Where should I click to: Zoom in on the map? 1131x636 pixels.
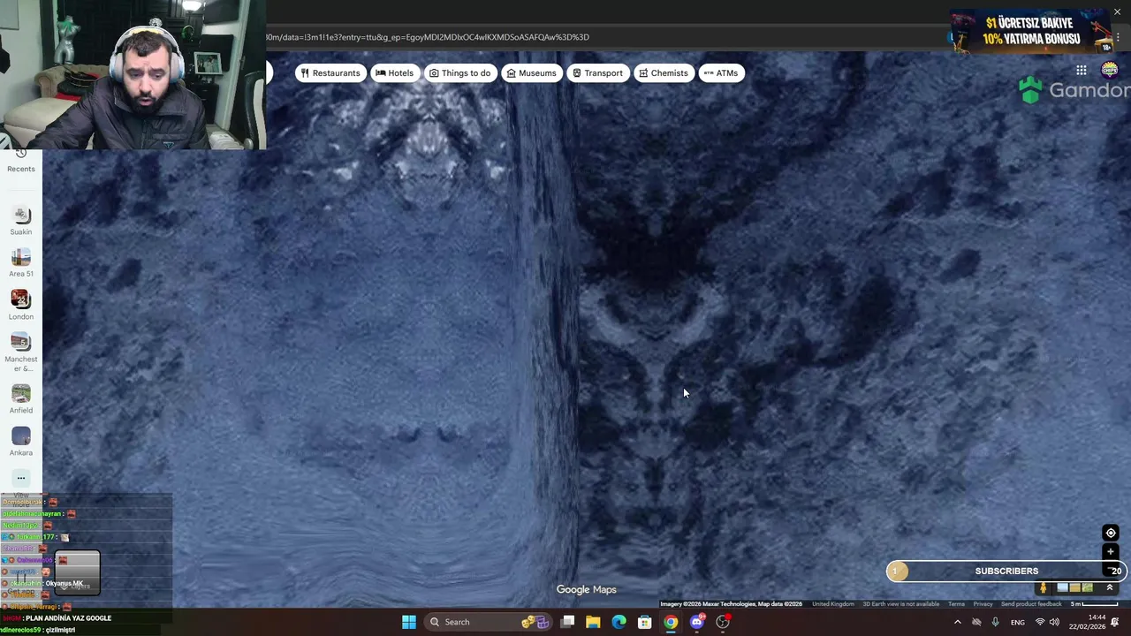(1111, 551)
